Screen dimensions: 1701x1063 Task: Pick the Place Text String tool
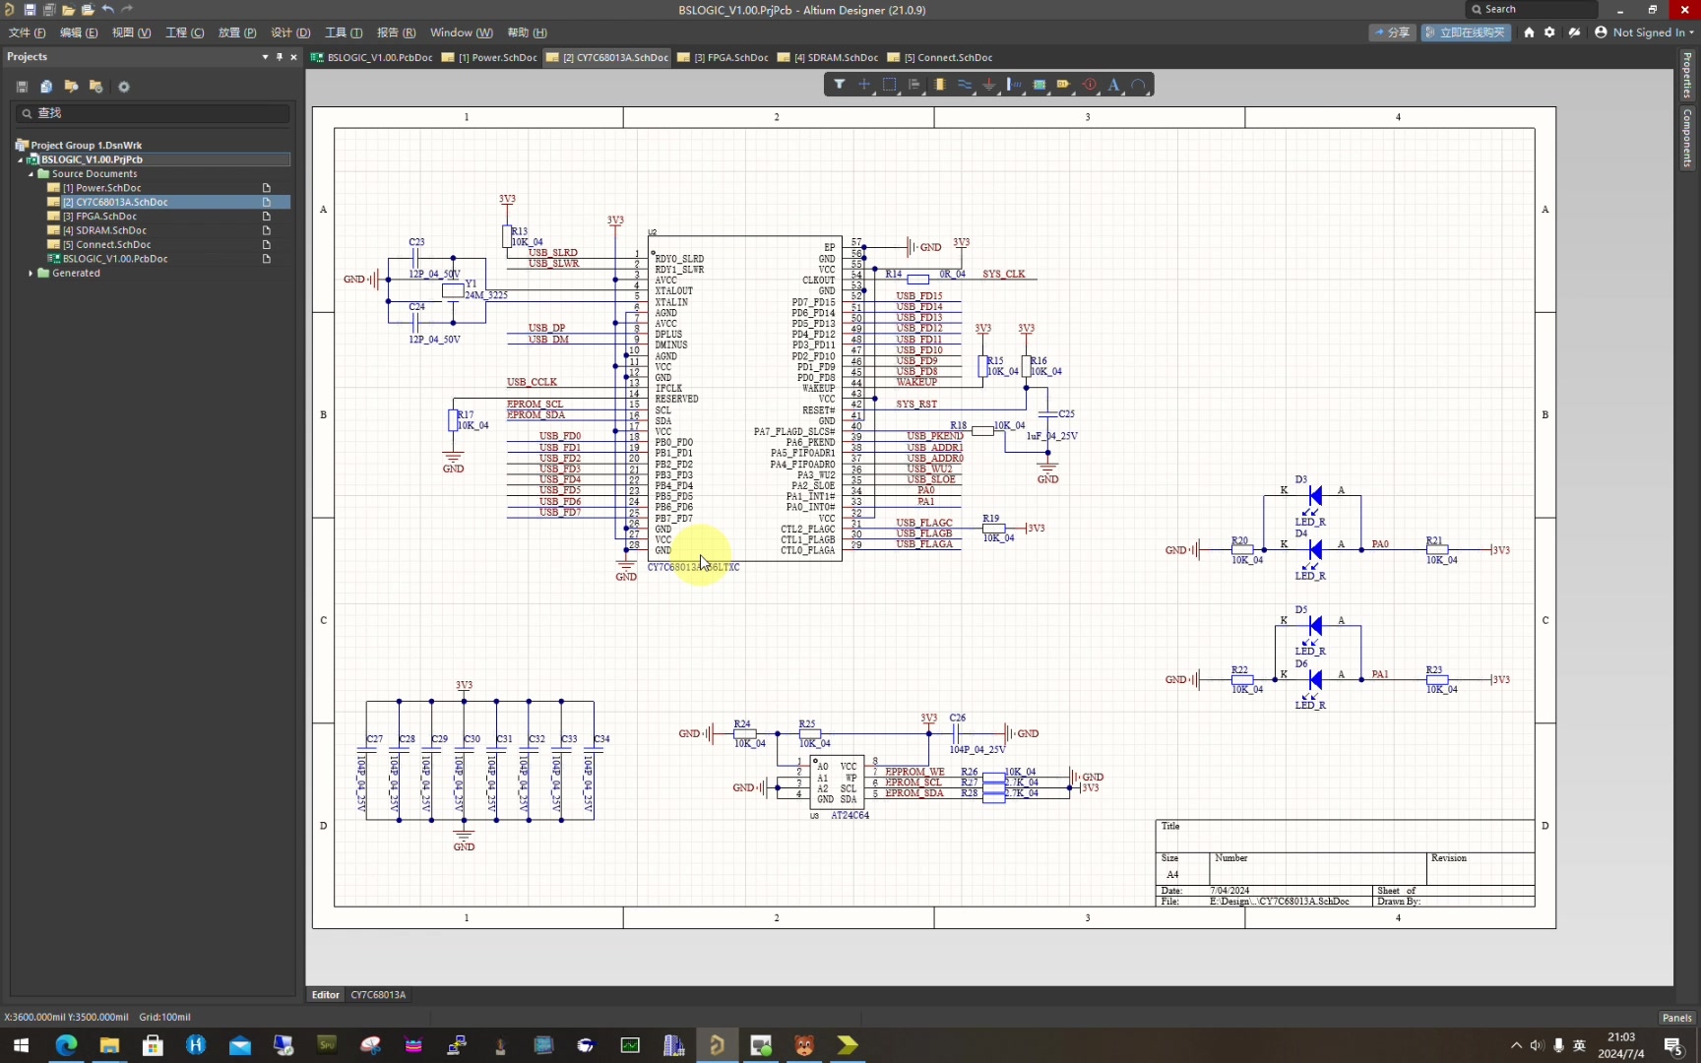point(1113,85)
